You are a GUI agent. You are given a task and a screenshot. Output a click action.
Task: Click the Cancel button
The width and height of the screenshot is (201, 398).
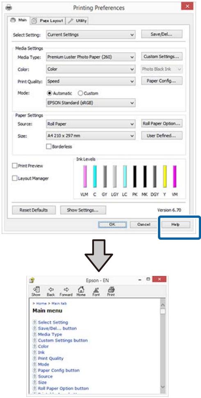144,224
